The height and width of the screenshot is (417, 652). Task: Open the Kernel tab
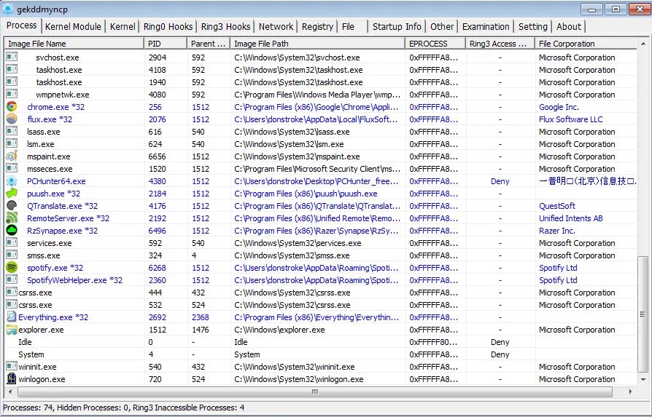pyautogui.click(x=123, y=26)
